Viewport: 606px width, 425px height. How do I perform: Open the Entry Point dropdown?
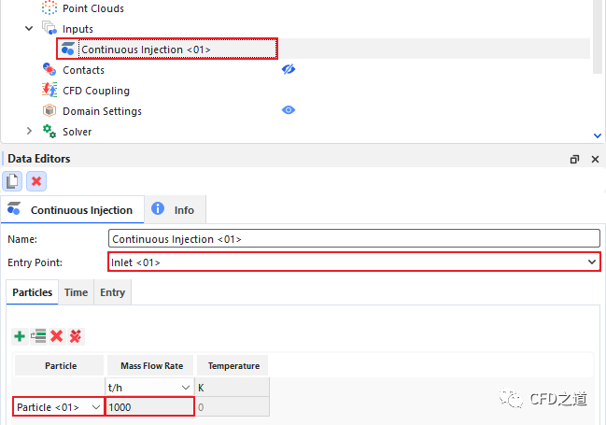(592, 262)
